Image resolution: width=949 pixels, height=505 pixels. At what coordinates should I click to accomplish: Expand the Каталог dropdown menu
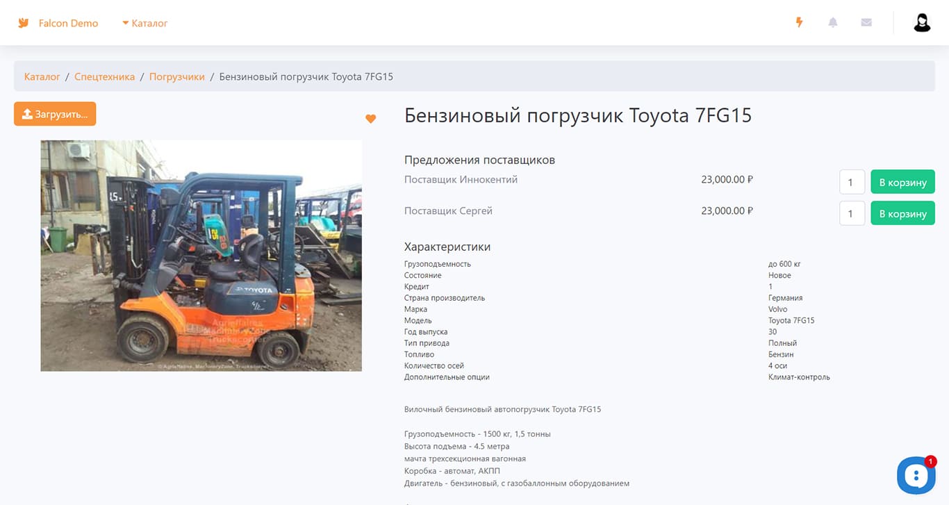145,23
